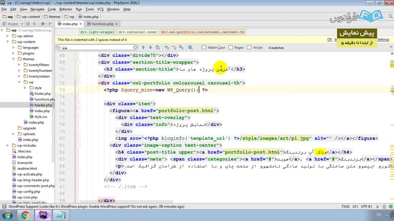Expand the wp-includes folder
Screen dimensions: 394x221
click(x=8, y=145)
